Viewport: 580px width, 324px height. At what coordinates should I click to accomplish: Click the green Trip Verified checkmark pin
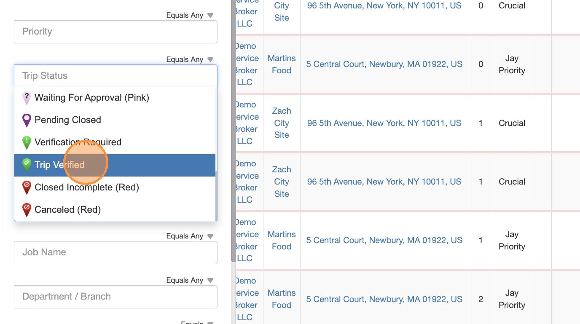(x=27, y=165)
